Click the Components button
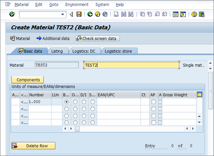The width and height of the screenshot is (214, 156). 28,80
